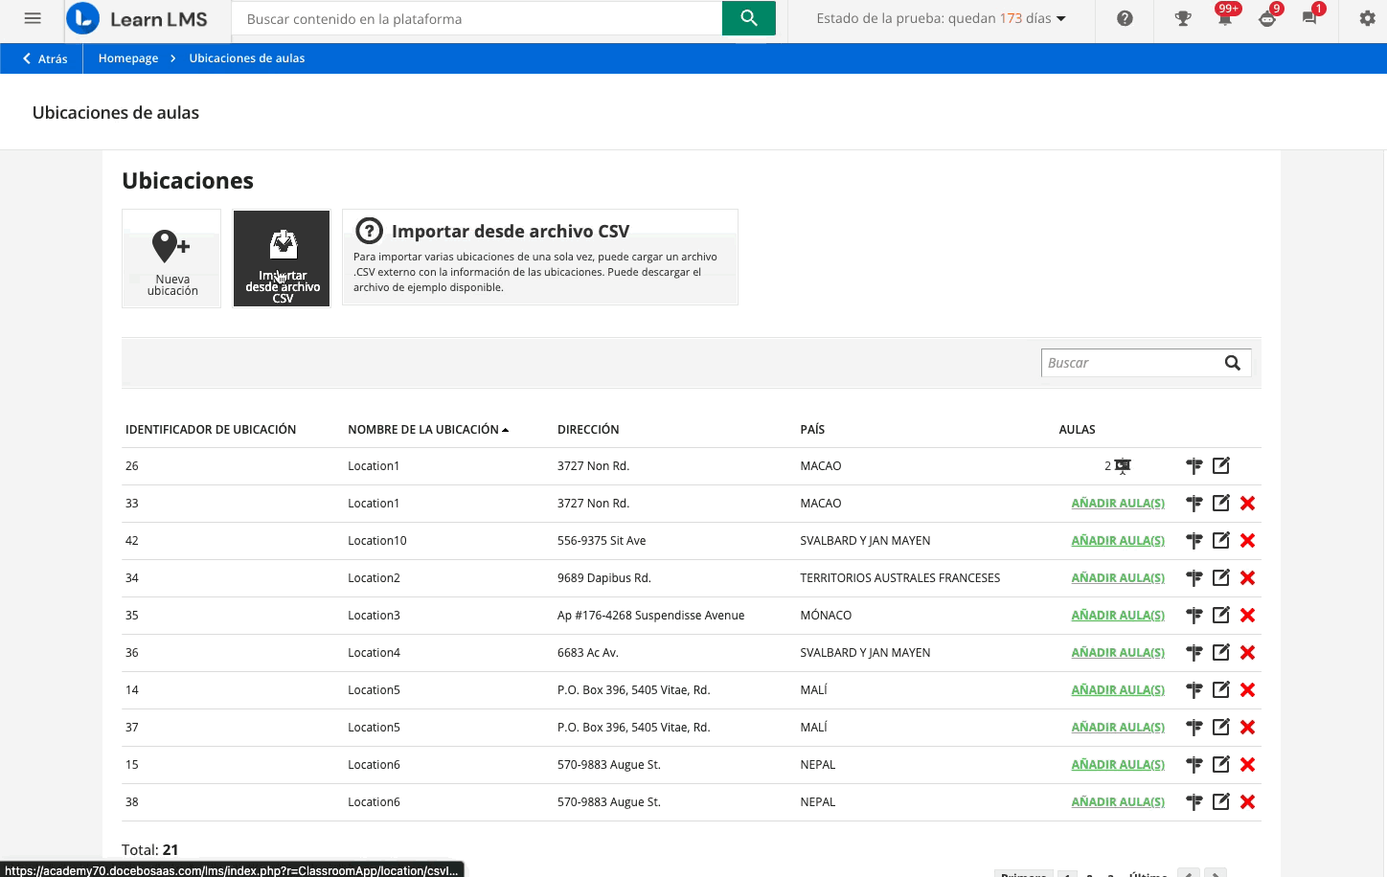This screenshot has width=1387, height=877.
Task: Delete Location4 row
Action: [x=1247, y=653]
